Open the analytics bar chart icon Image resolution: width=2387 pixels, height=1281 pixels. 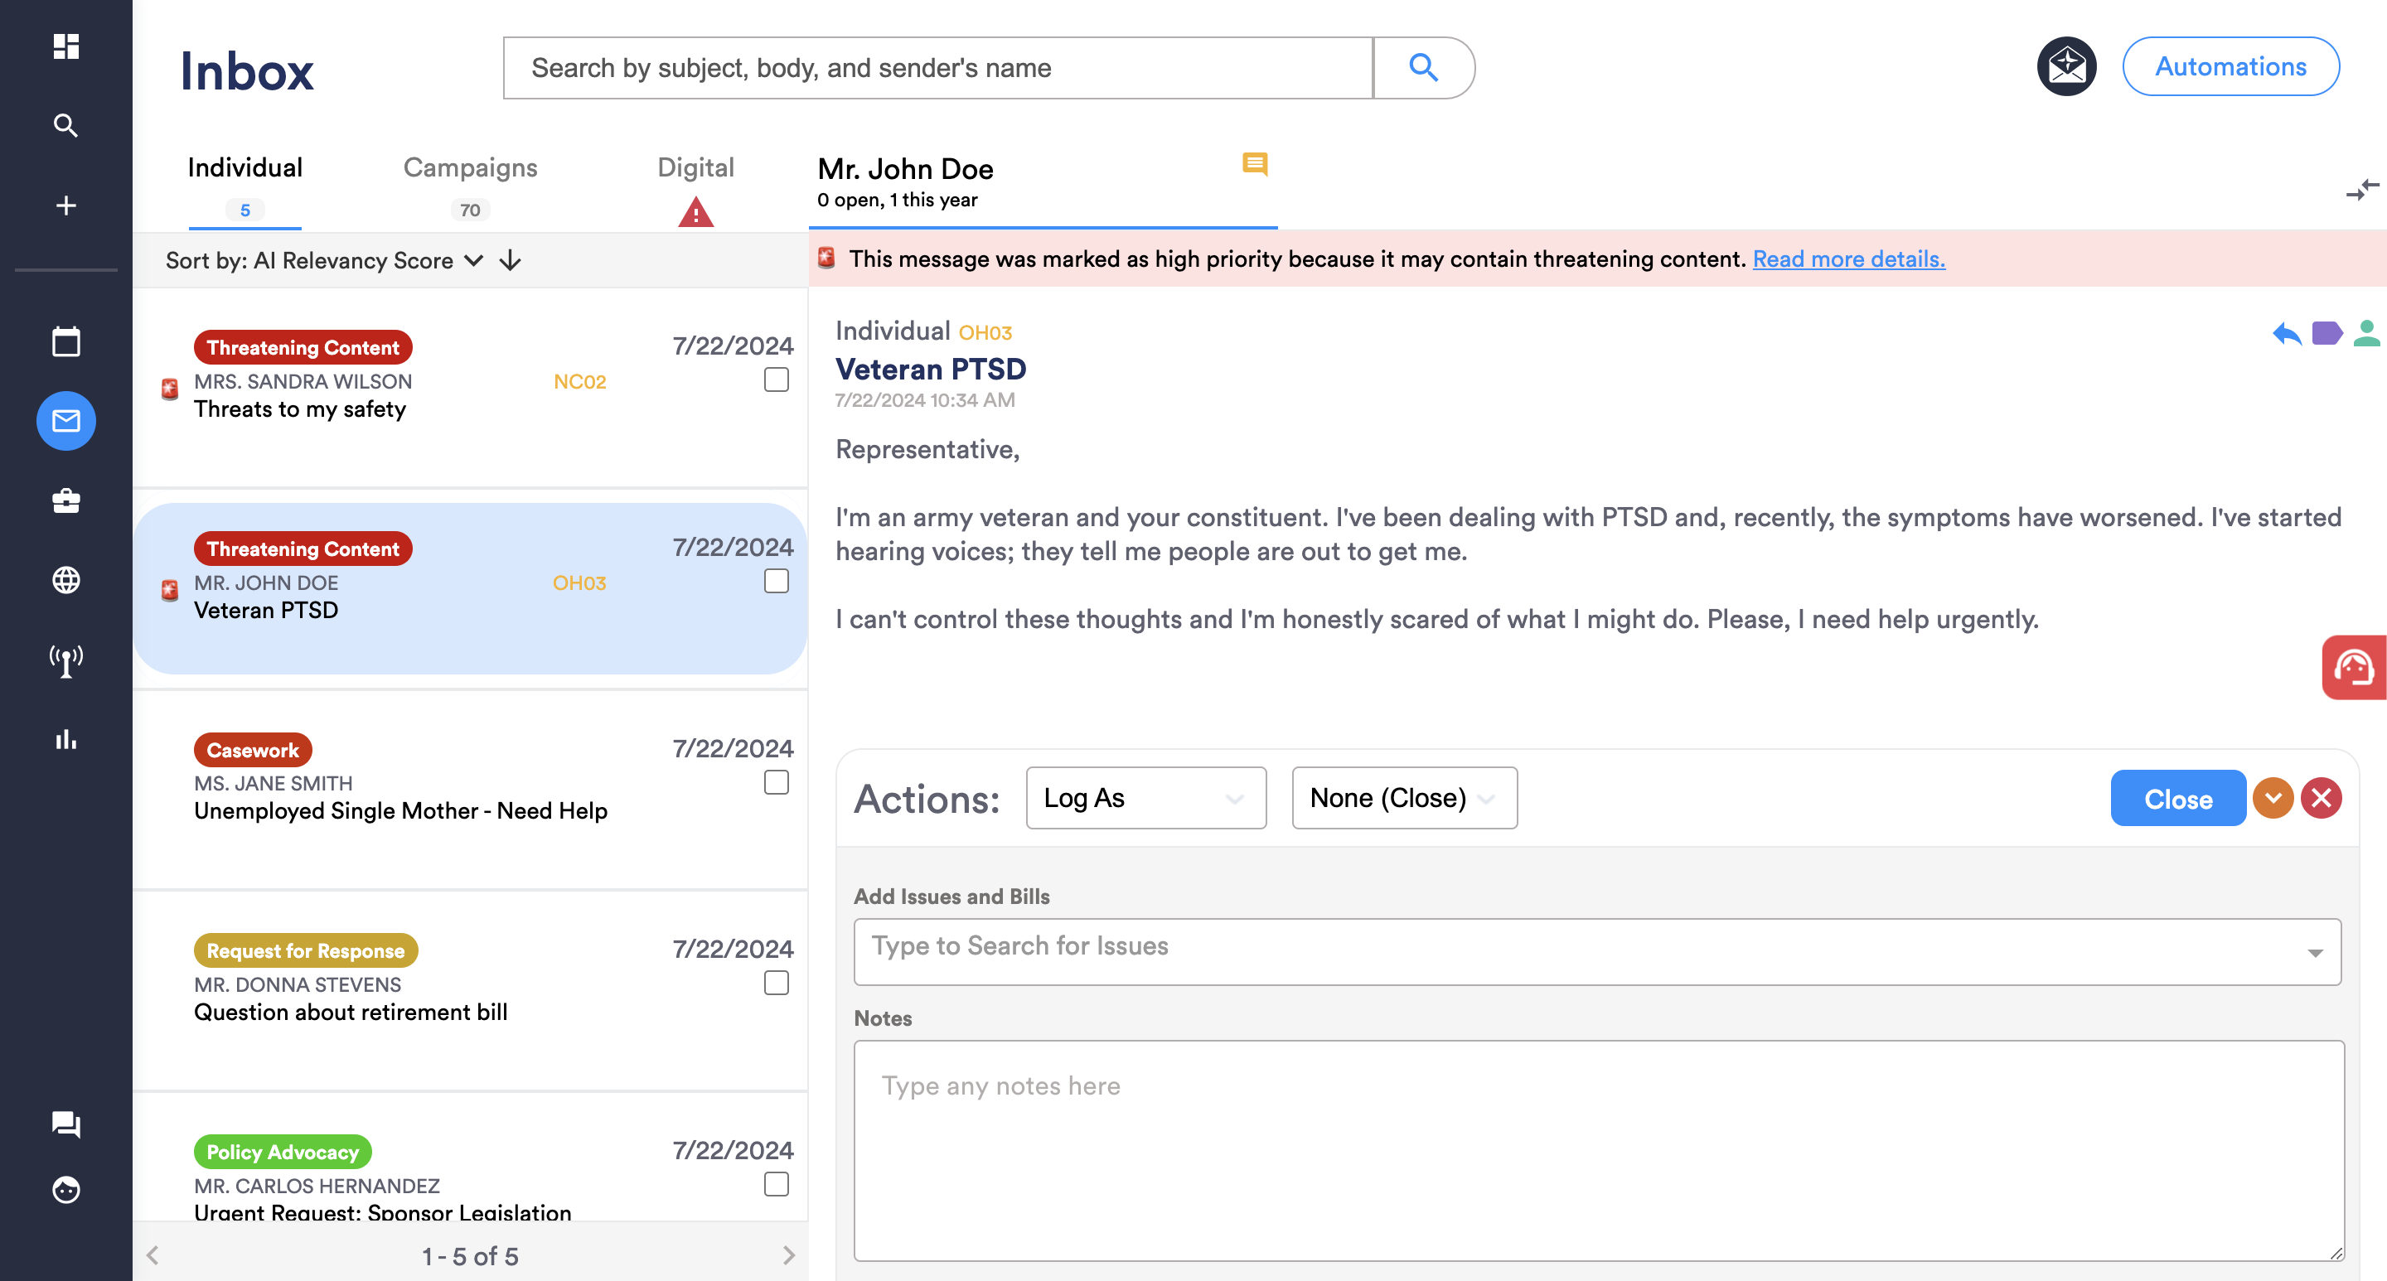click(65, 738)
